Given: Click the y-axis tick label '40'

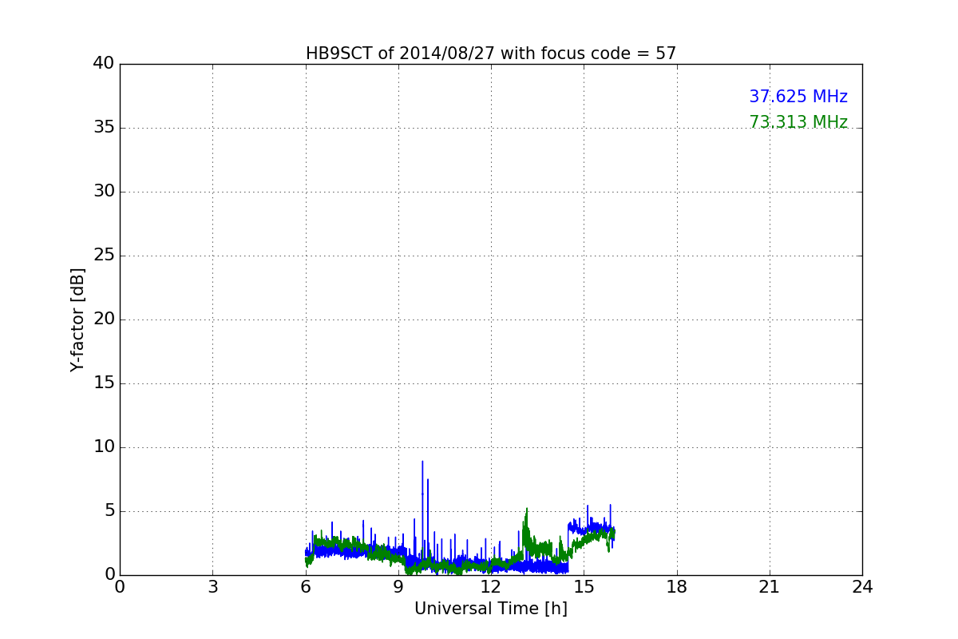Looking at the screenshot, I should (x=104, y=64).
